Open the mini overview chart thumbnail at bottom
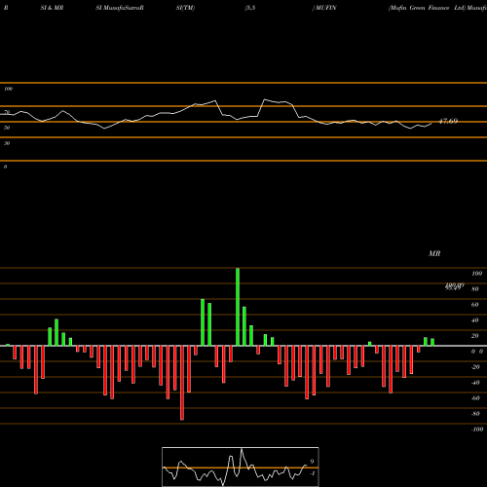The width and height of the screenshot is (487, 487). 241,467
